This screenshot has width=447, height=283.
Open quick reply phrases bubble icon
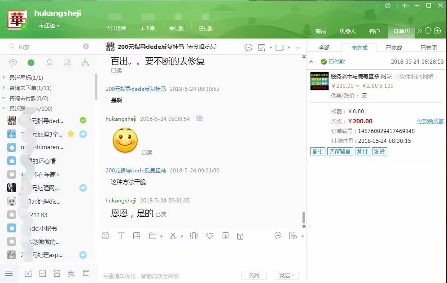278,236
